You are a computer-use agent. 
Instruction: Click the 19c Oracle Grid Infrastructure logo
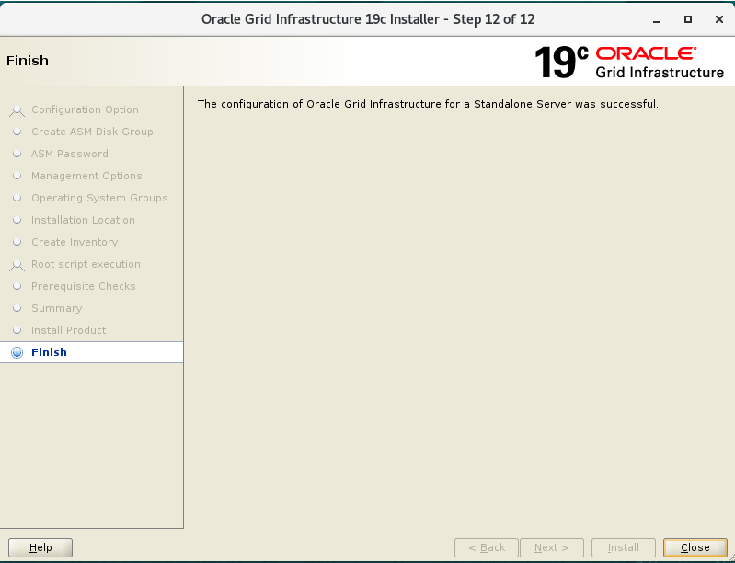628,62
